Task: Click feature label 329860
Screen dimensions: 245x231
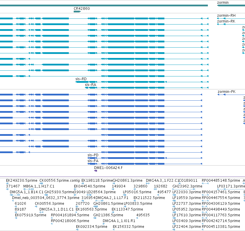Action: point(140,186)
